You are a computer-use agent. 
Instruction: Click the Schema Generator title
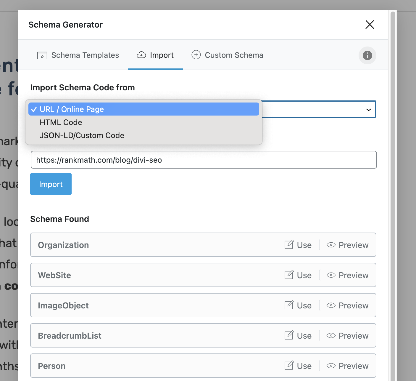[x=65, y=25]
